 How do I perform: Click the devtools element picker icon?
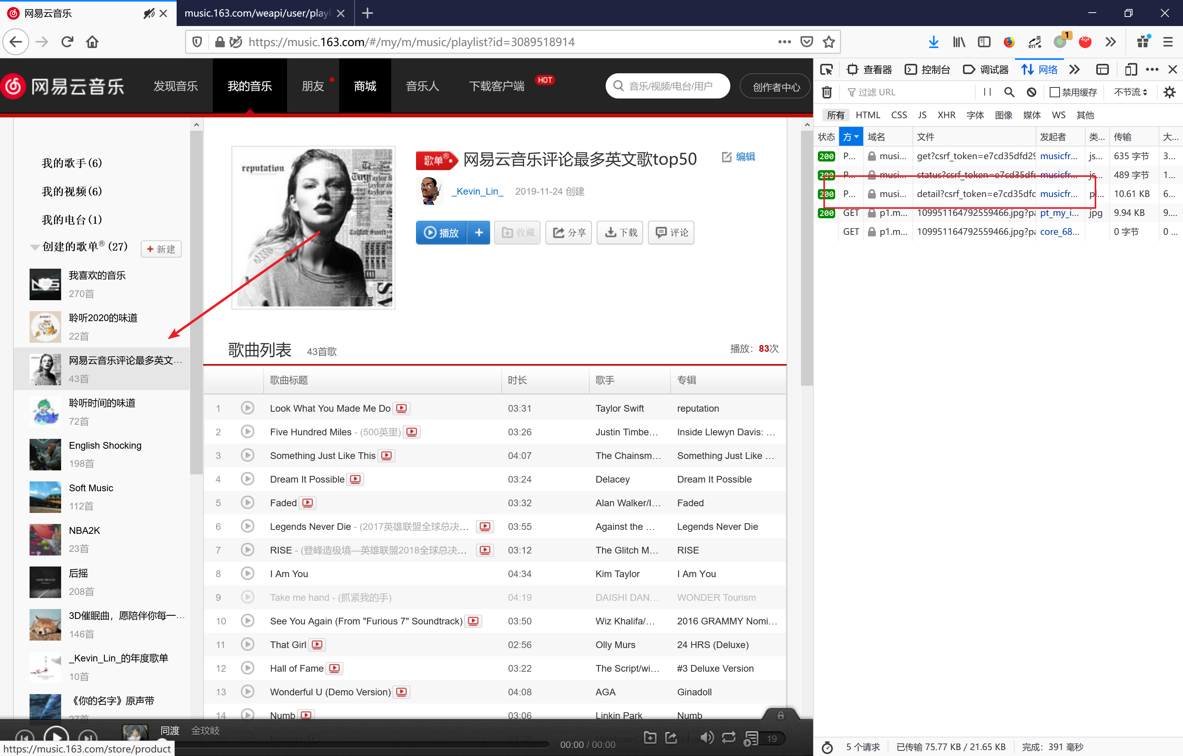[x=827, y=69]
